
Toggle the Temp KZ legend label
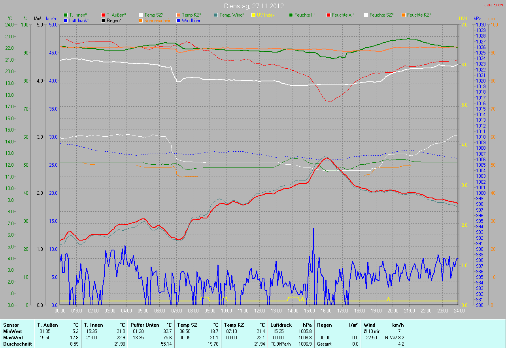click(x=192, y=15)
